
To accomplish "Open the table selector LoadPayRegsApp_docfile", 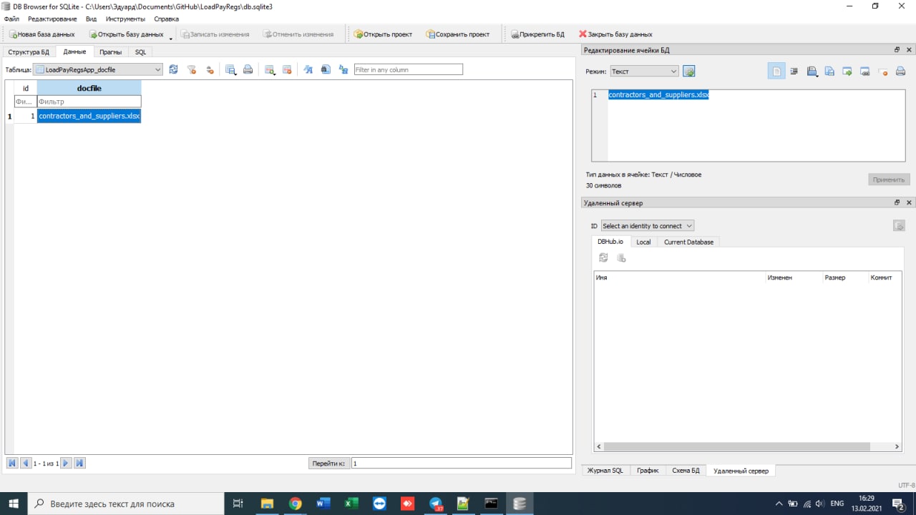I will pos(98,69).
